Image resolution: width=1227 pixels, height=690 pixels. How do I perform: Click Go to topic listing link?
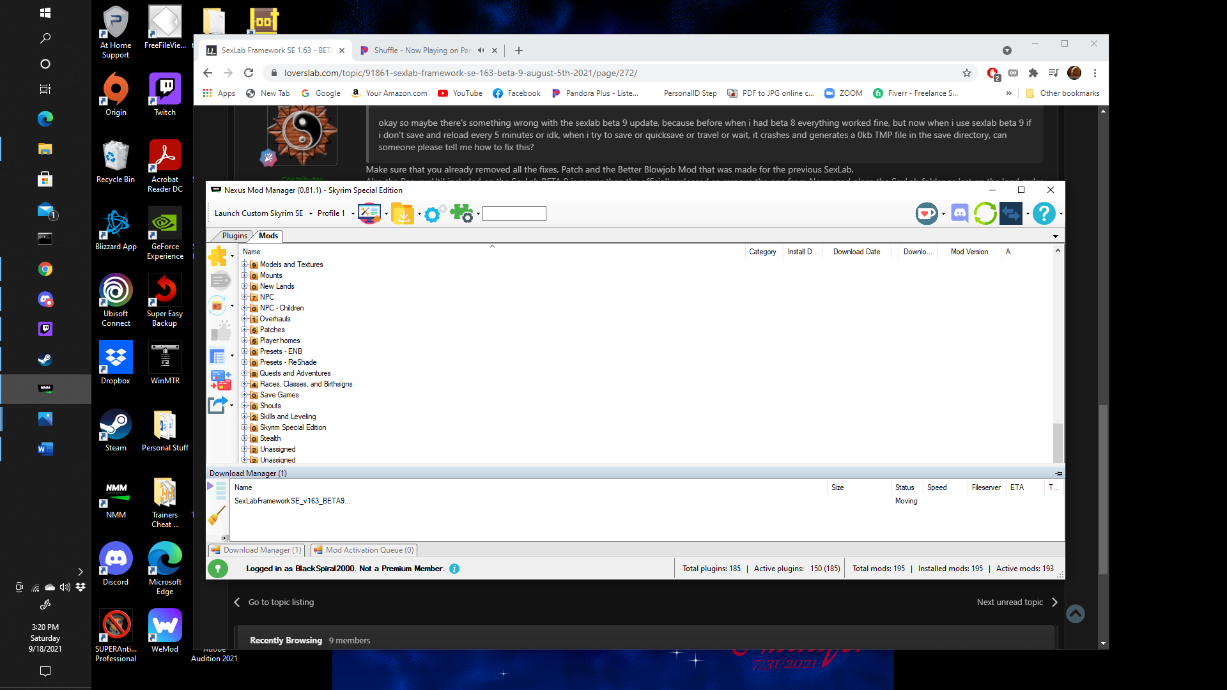274,602
